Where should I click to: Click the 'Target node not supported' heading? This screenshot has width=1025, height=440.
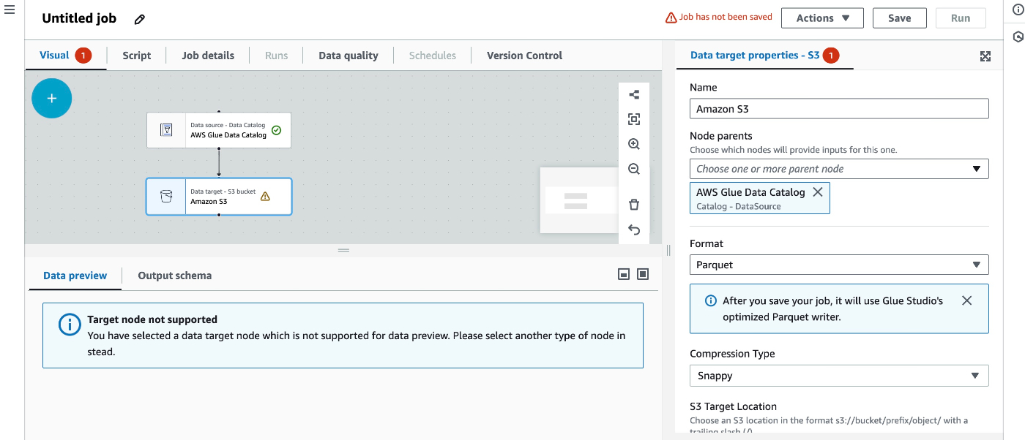(x=152, y=319)
